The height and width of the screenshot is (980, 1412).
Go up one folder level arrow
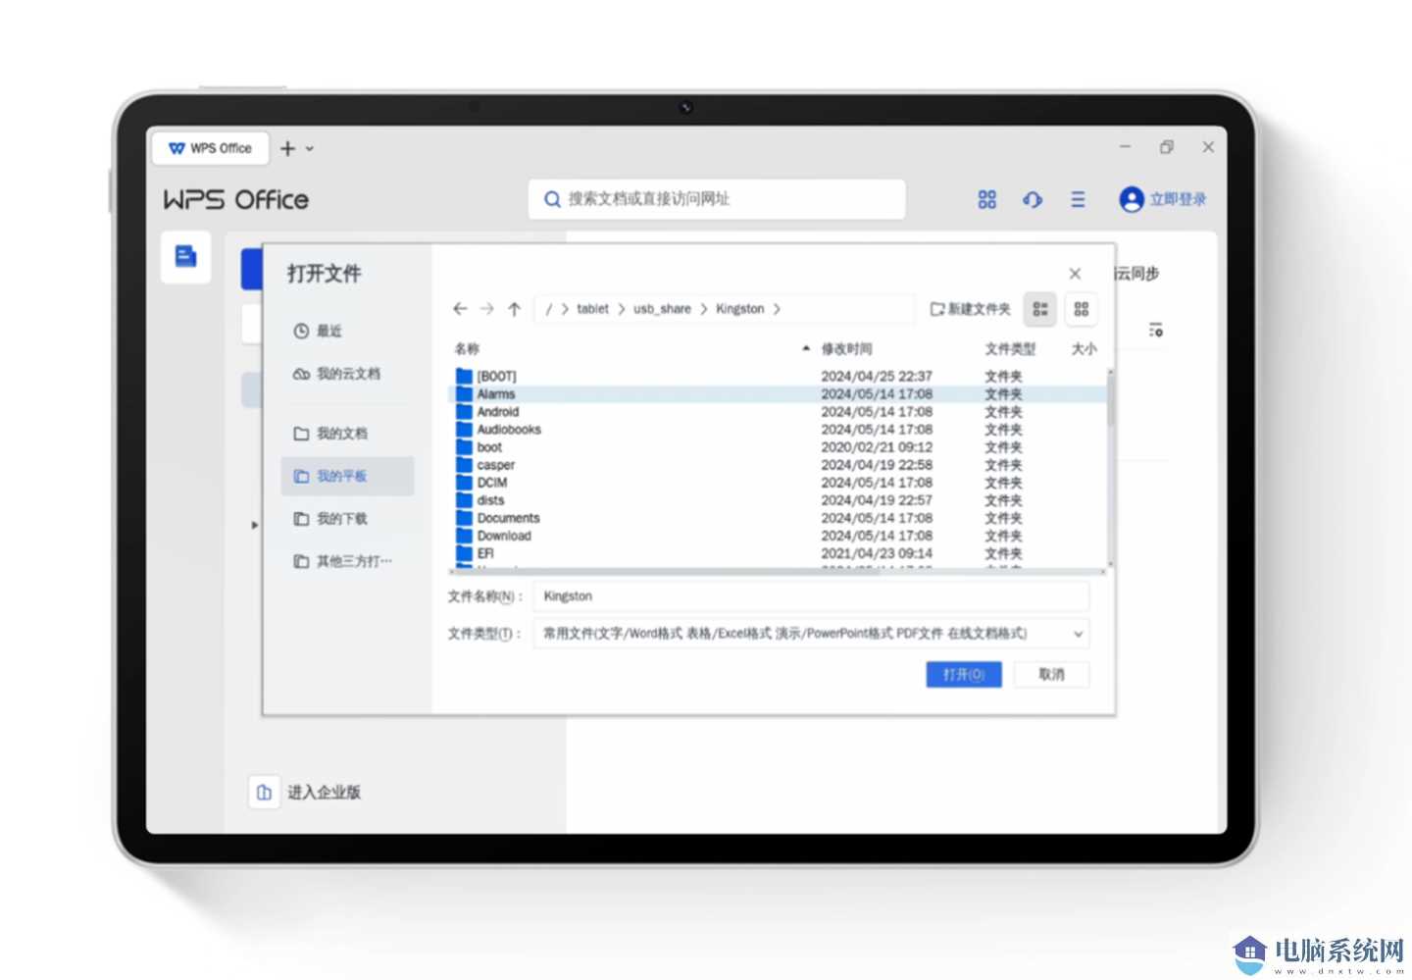click(514, 309)
